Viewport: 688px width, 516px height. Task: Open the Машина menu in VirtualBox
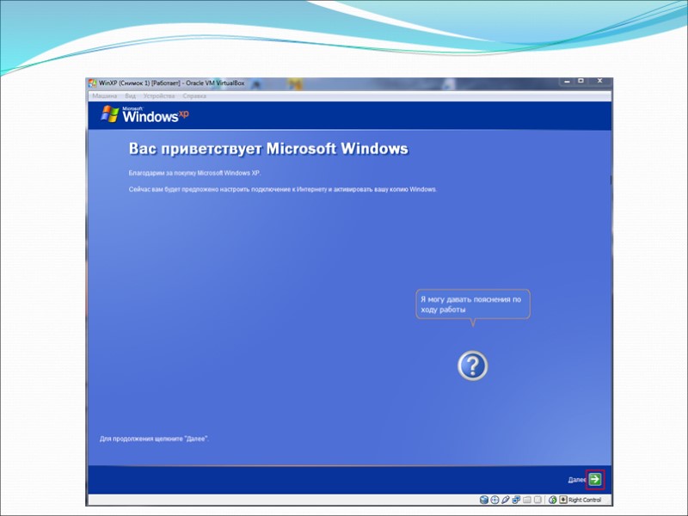pyautogui.click(x=104, y=96)
